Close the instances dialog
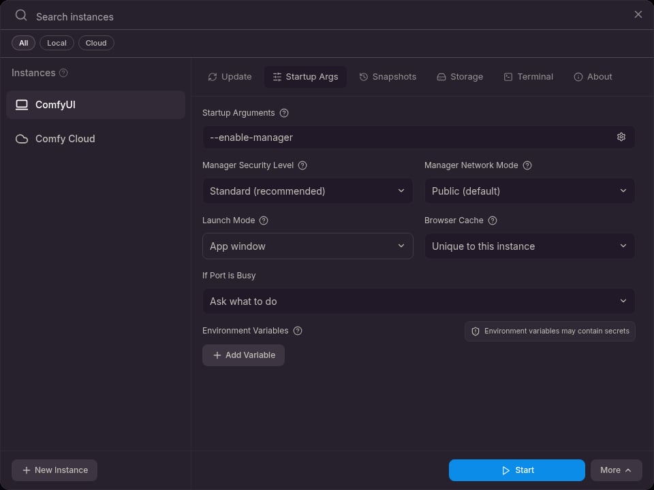The width and height of the screenshot is (654, 490). pyautogui.click(x=638, y=14)
